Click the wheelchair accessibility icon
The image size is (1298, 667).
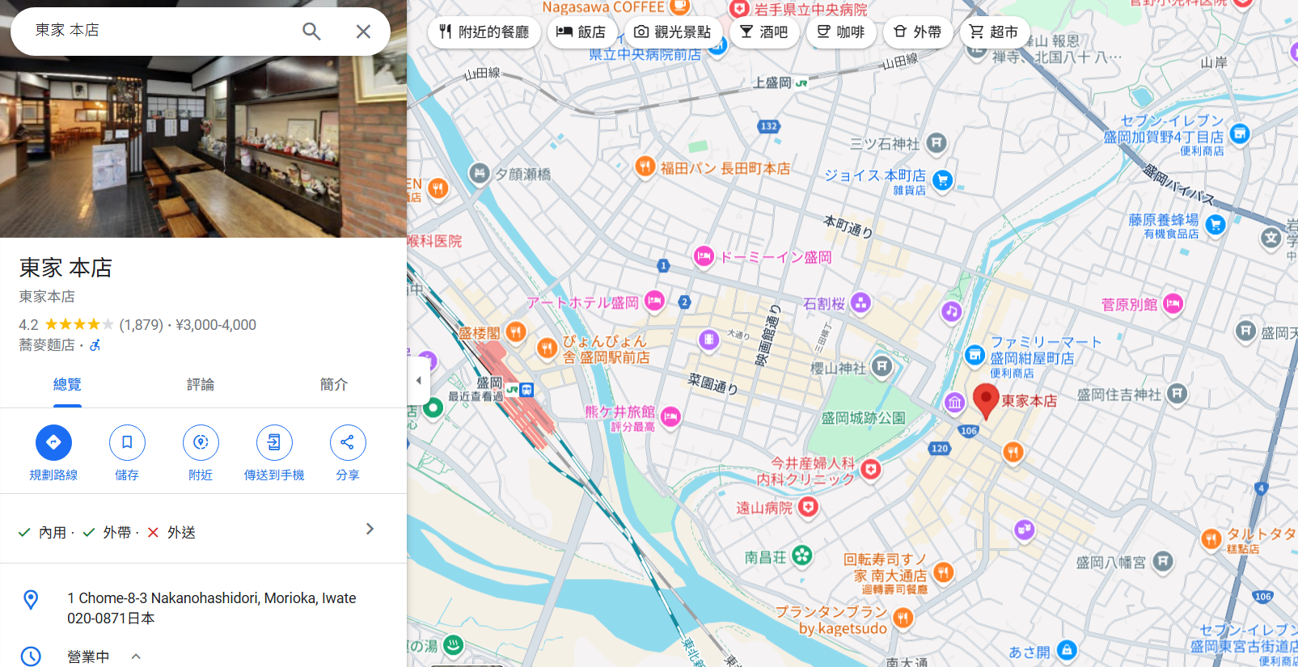click(95, 345)
